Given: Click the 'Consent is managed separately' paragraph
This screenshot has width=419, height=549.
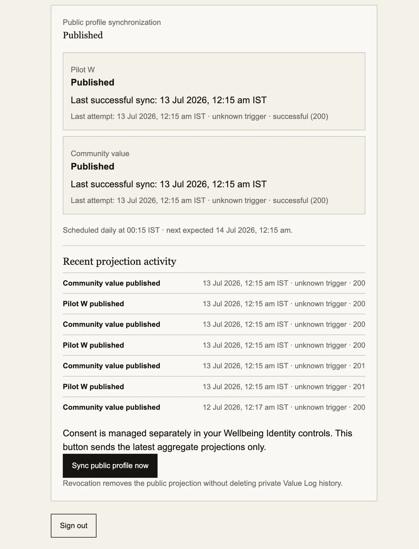Looking at the screenshot, I should coord(208,440).
